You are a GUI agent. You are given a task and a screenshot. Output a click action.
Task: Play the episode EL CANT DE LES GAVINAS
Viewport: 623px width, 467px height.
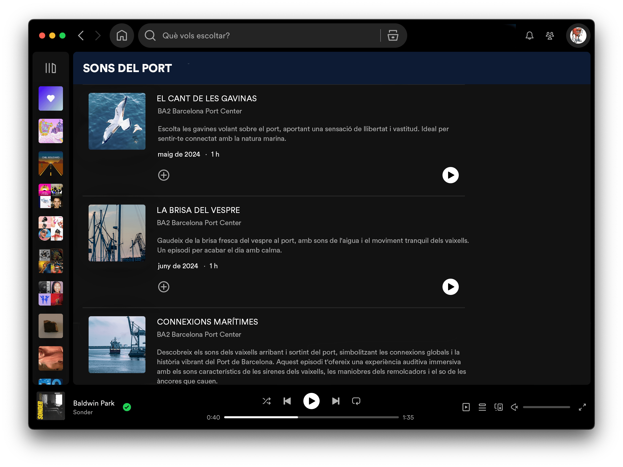[x=451, y=175]
